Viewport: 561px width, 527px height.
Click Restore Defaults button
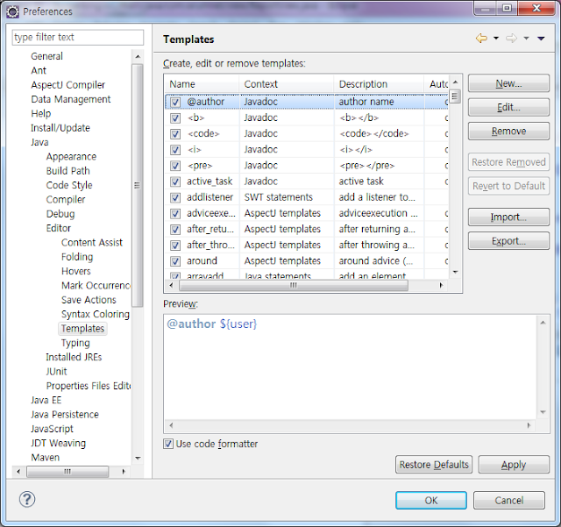click(x=434, y=465)
